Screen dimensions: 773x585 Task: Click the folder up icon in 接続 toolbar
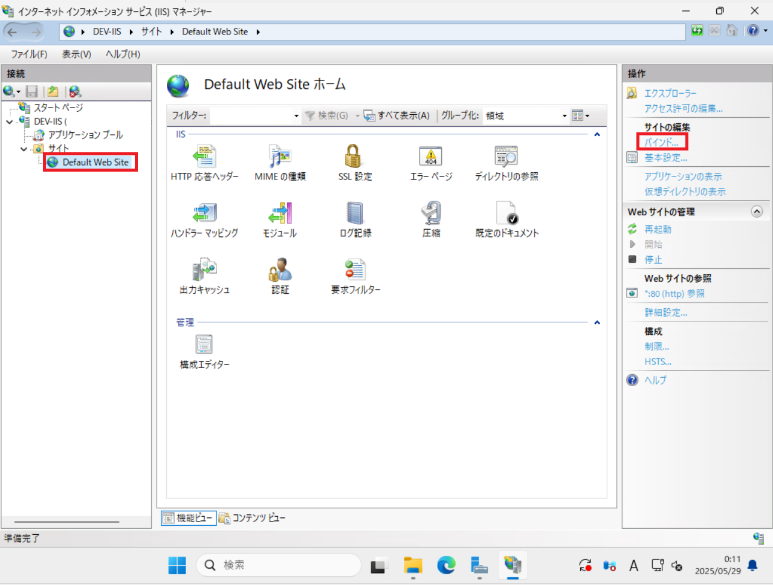pos(53,91)
